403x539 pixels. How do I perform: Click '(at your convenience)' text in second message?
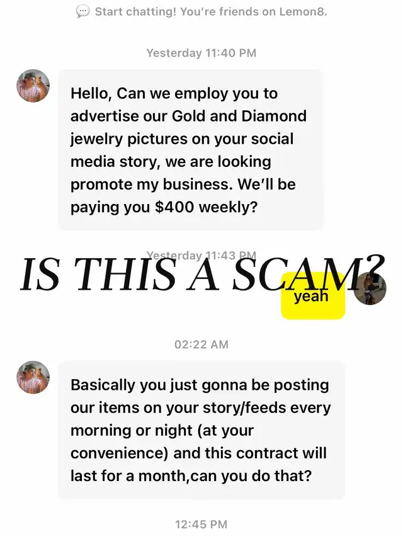pyautogui.click(x=162, y=442)
